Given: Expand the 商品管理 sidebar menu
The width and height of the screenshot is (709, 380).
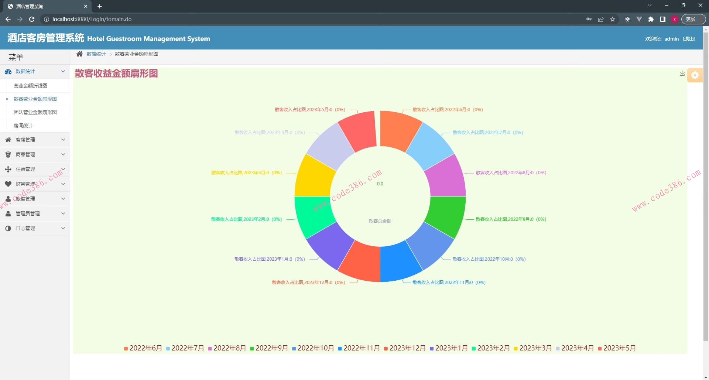Looking at the screenshot, I should click(x=35, y=154).
